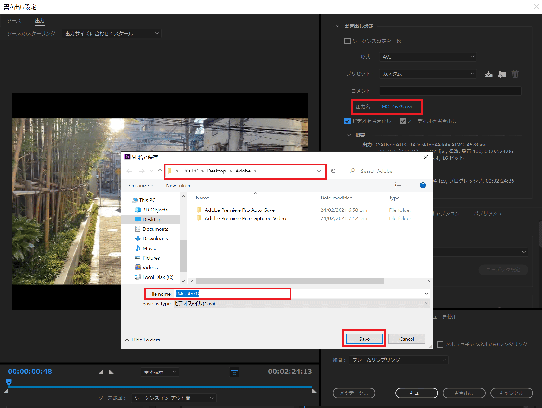Click refresh icon beside address bar
This screenshot has width=542, height=408.
point(333,171)
